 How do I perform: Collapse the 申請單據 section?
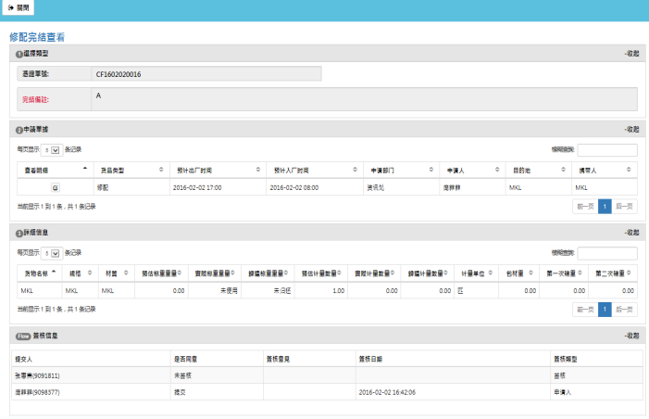pos(630,129)
